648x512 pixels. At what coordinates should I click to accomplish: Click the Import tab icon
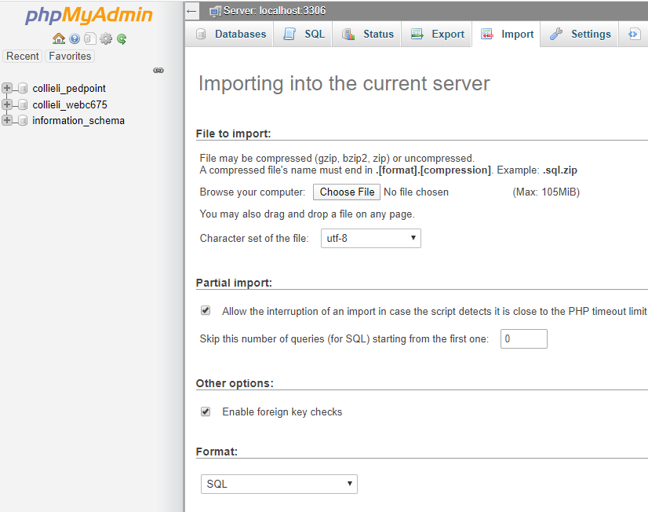[x=487, y=34]
